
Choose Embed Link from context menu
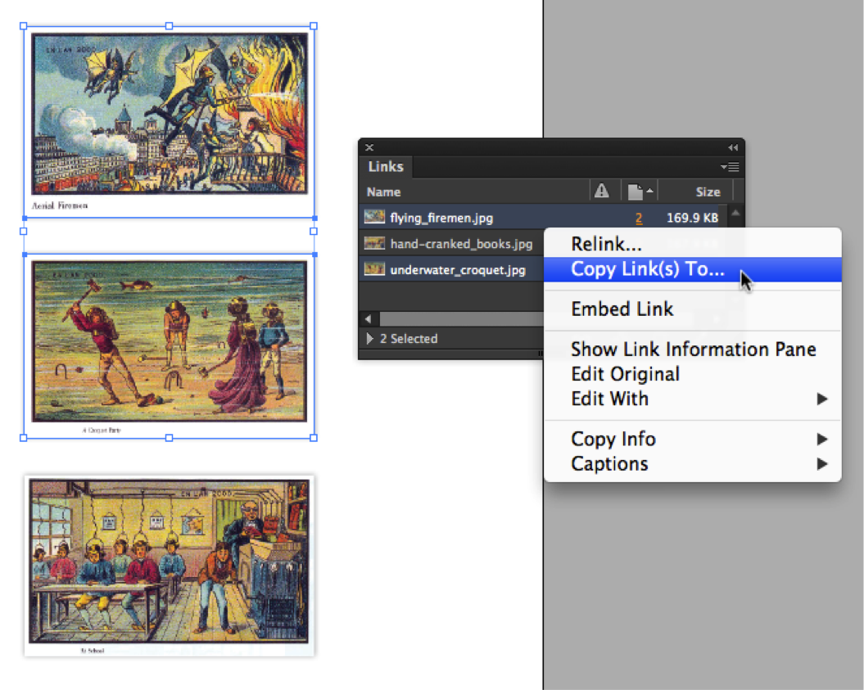coord(692,309)
